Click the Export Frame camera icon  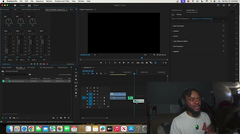[147, 63]
